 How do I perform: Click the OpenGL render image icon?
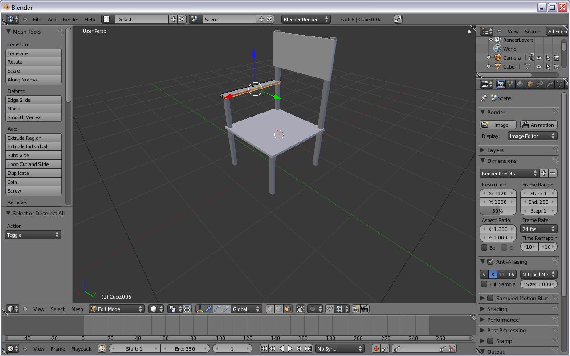(356, 309)
